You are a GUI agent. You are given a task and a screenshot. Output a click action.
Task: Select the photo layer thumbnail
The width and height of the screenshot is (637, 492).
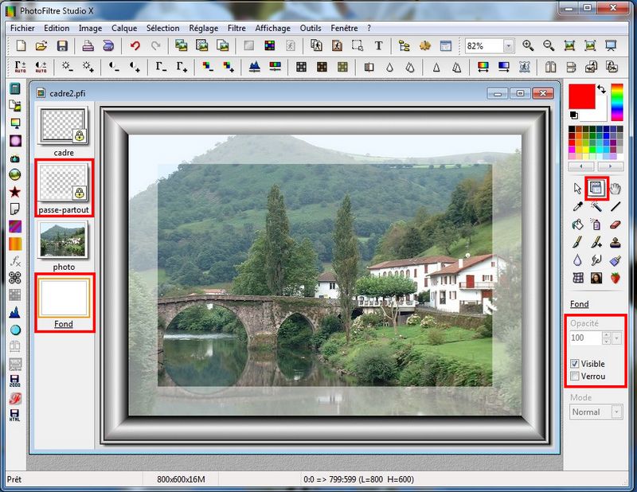pyautogui.click(x=63, y=240)
